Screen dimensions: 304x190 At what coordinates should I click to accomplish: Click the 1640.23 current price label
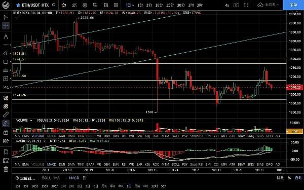point(295,87)
